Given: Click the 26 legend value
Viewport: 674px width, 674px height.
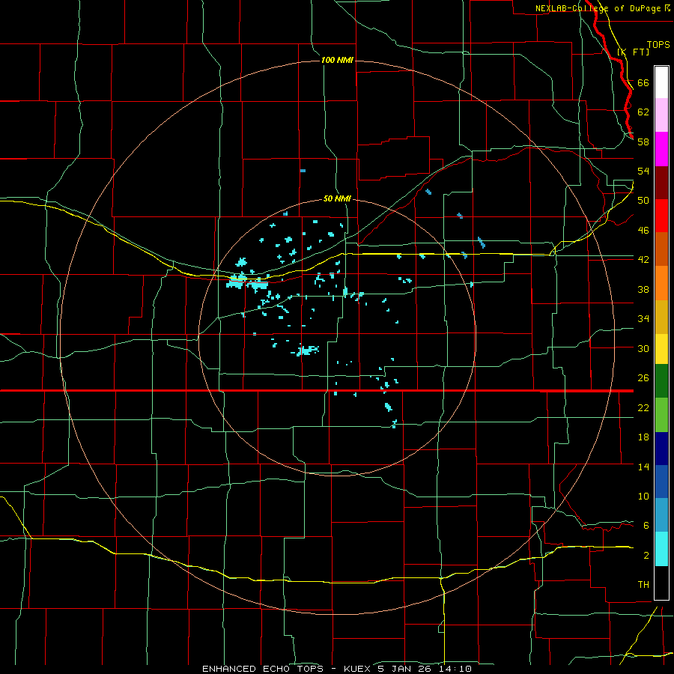Looking at the screenshot, I should 643,378.
